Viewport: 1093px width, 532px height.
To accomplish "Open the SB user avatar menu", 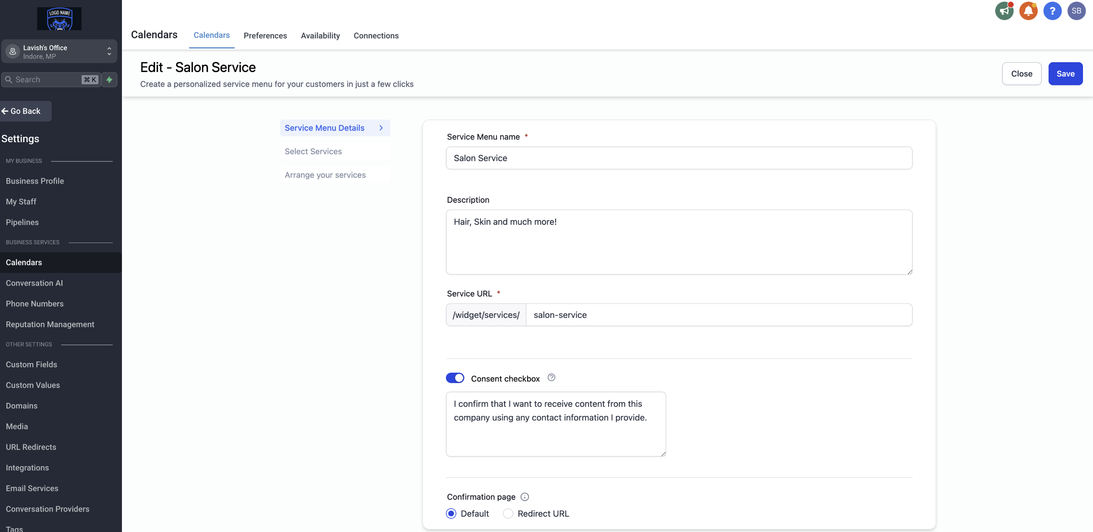I will click(x=1076, y=11).
